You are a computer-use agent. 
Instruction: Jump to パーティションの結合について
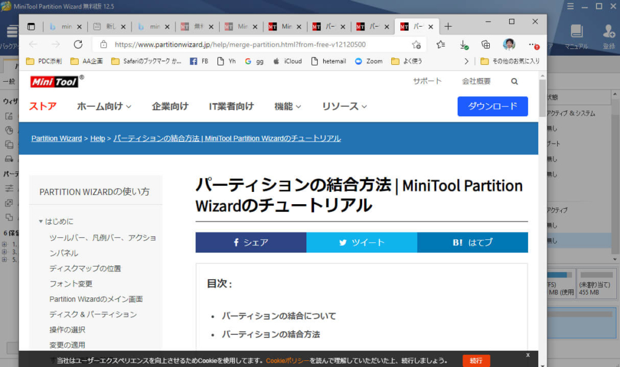279,316
